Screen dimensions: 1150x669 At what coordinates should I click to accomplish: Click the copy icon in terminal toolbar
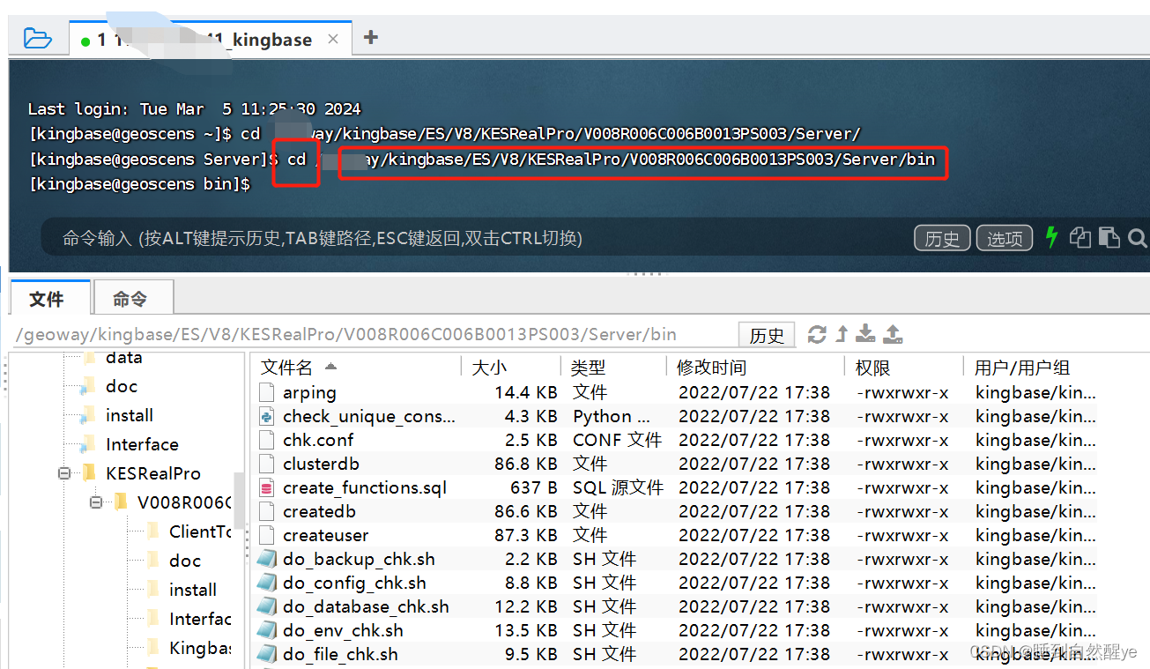coord(1080,237)
